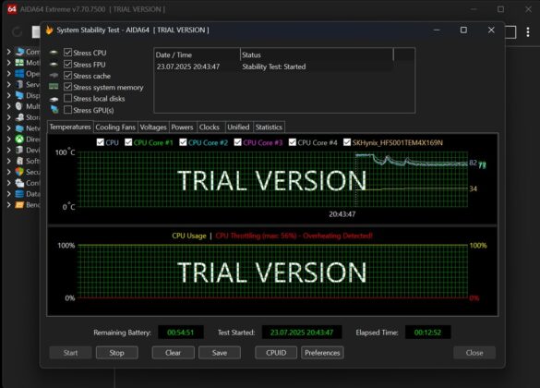This screenshot has width=540, height=388.
Task: Enable the Stress local disks checkbox
Action: (67, 98)
